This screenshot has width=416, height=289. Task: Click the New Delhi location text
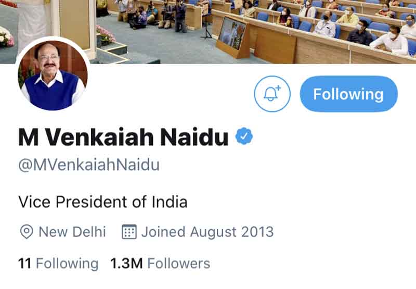tap(72, 232)
